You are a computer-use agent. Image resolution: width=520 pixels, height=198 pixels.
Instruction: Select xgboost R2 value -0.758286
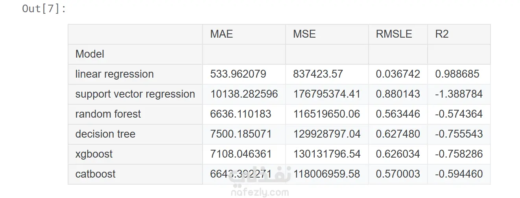pyautogui.click(x=459, y=154)
